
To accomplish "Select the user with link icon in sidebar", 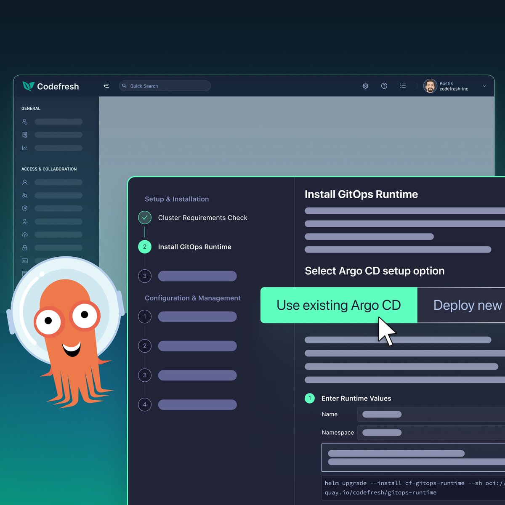I will click(25, 221).
